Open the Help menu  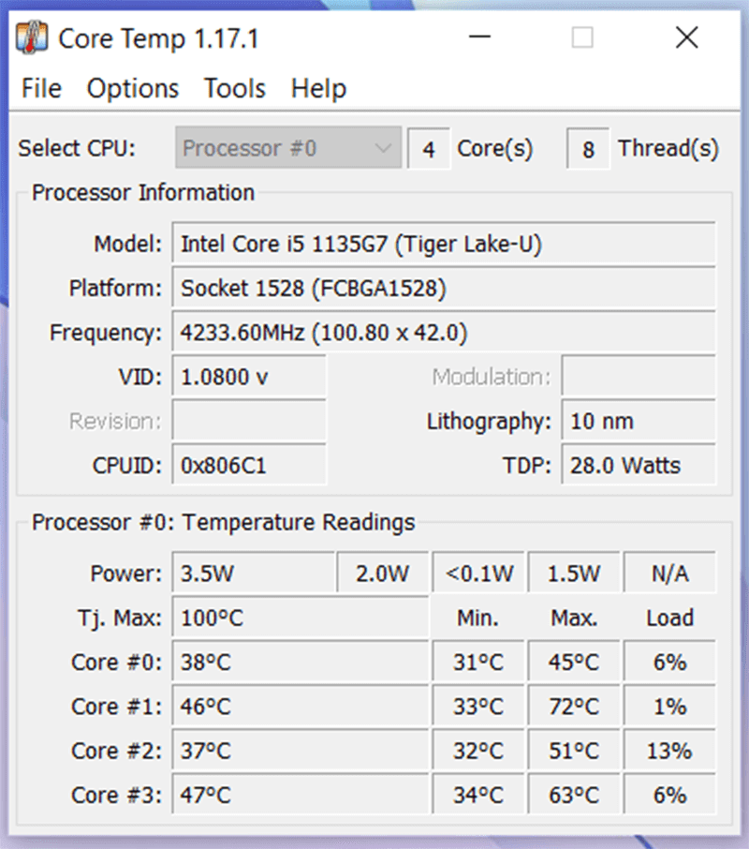point(318,88)
